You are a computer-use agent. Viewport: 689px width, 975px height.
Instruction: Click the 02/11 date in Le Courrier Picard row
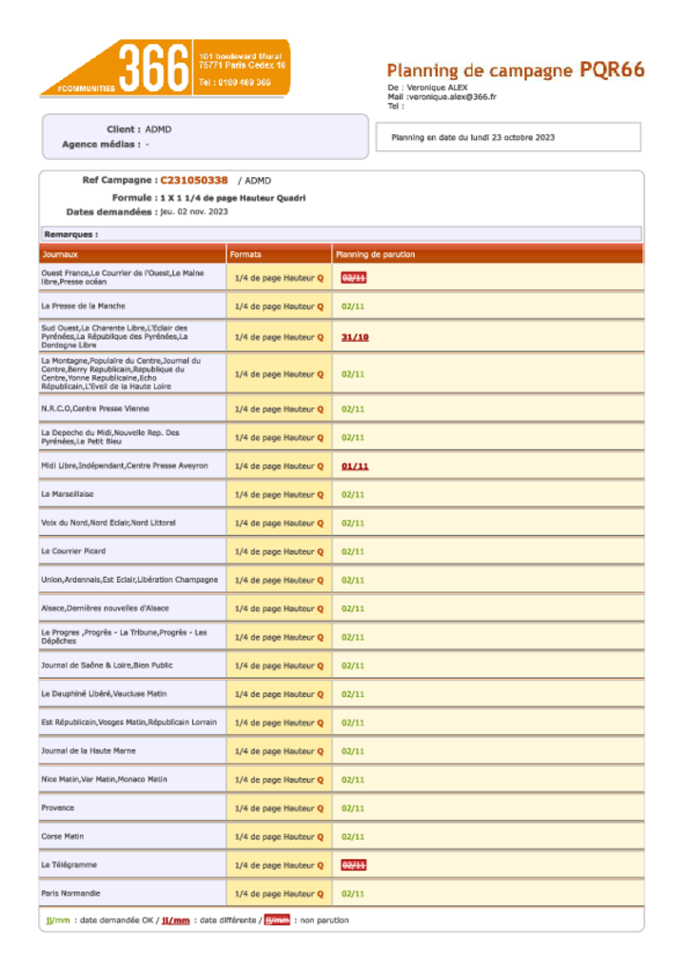(353, 551)
